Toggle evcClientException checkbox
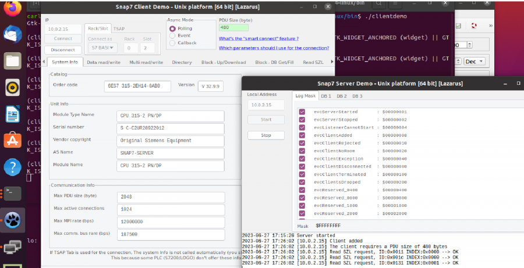The image size is (524, 268). click(302, 159)
